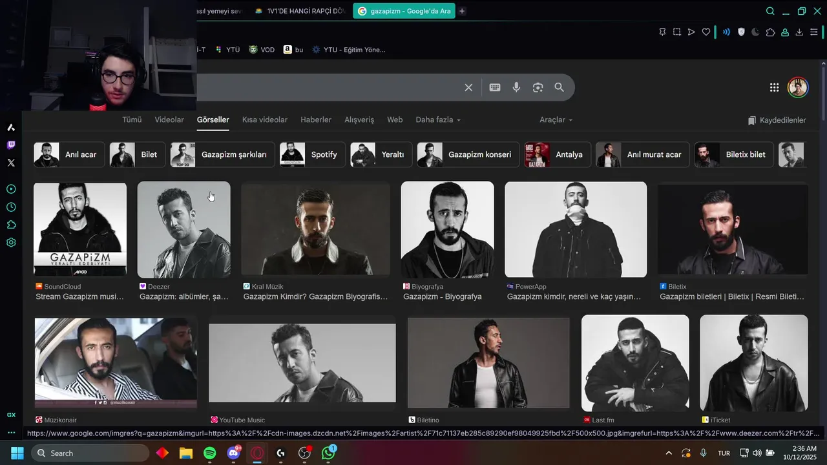Open sidebar Settings gear

(x=11, y=243)
